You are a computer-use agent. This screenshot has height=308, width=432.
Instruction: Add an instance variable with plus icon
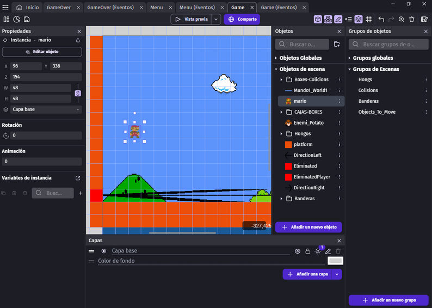tap(81, 193)
